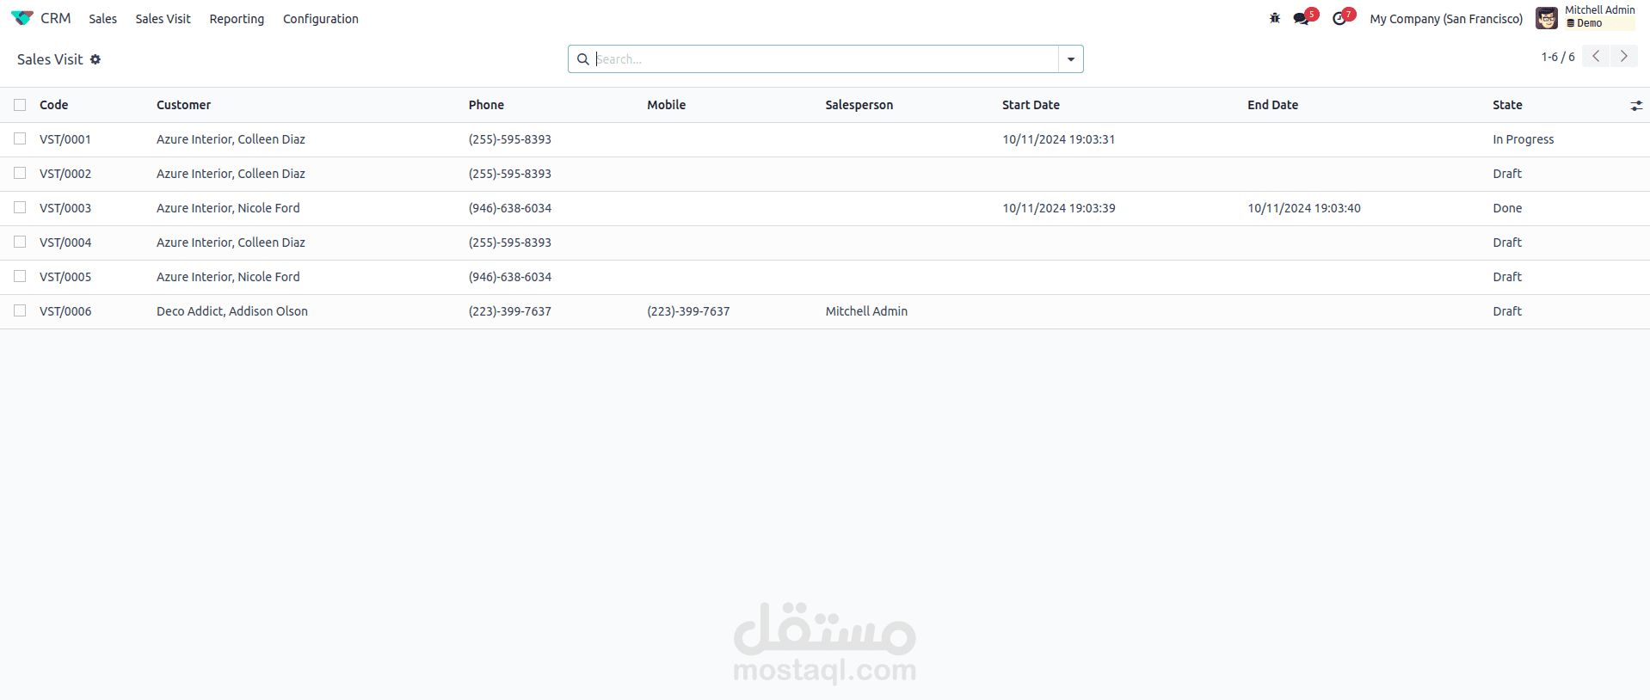Toggle the select-all header checkbox

pos(20,105)
